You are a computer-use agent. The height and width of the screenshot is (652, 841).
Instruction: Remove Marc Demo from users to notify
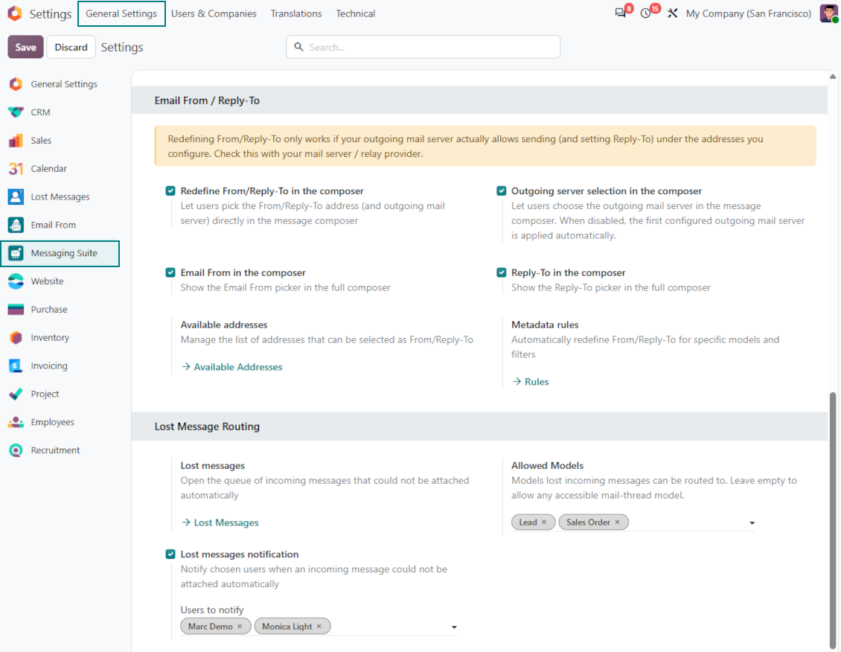[x=240, y=626]
